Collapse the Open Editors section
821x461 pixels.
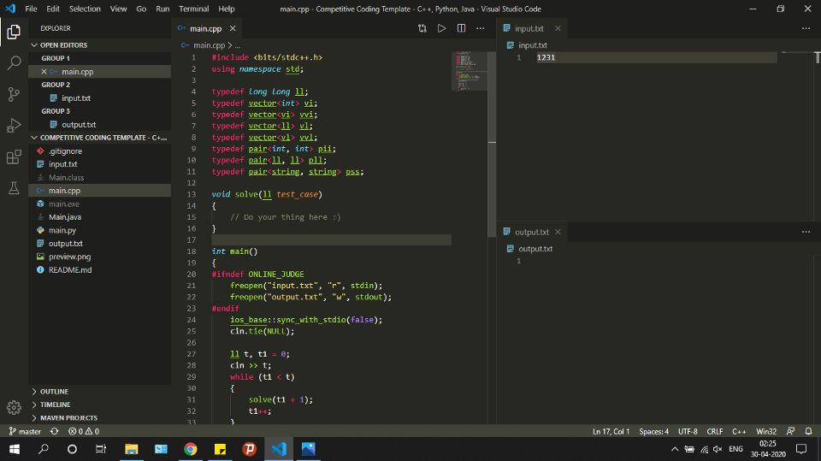[x=63, y=45]
